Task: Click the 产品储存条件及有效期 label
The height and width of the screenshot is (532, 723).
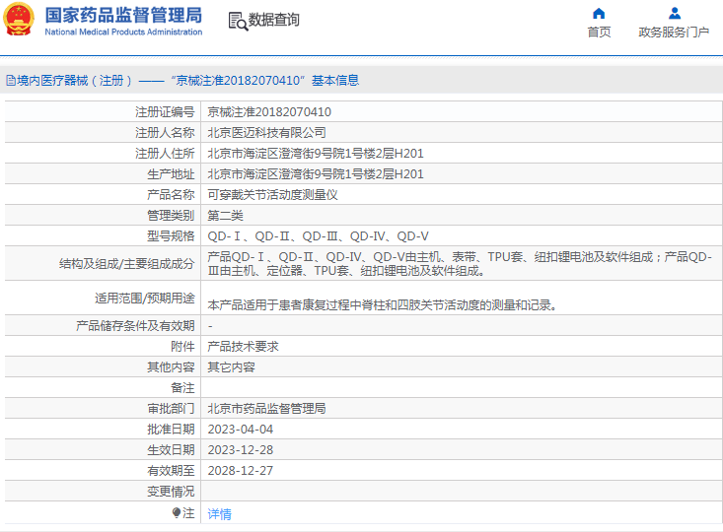Action: pyautogui.click(x=135, y=326)
